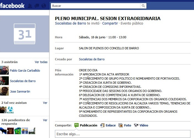Open Socialistas de Barro in 'Creado por'
194x138 pixels.
92,59
